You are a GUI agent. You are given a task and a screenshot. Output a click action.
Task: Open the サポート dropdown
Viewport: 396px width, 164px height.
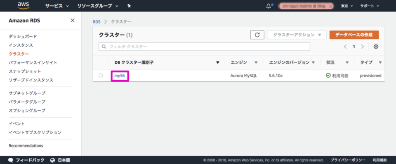[x=370, y=6]
